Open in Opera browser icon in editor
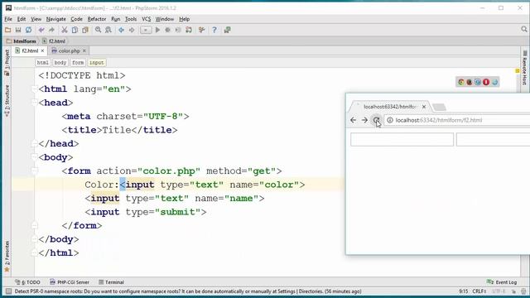The width and height of the screenshot is (530, 298). [x=486, y=82]
